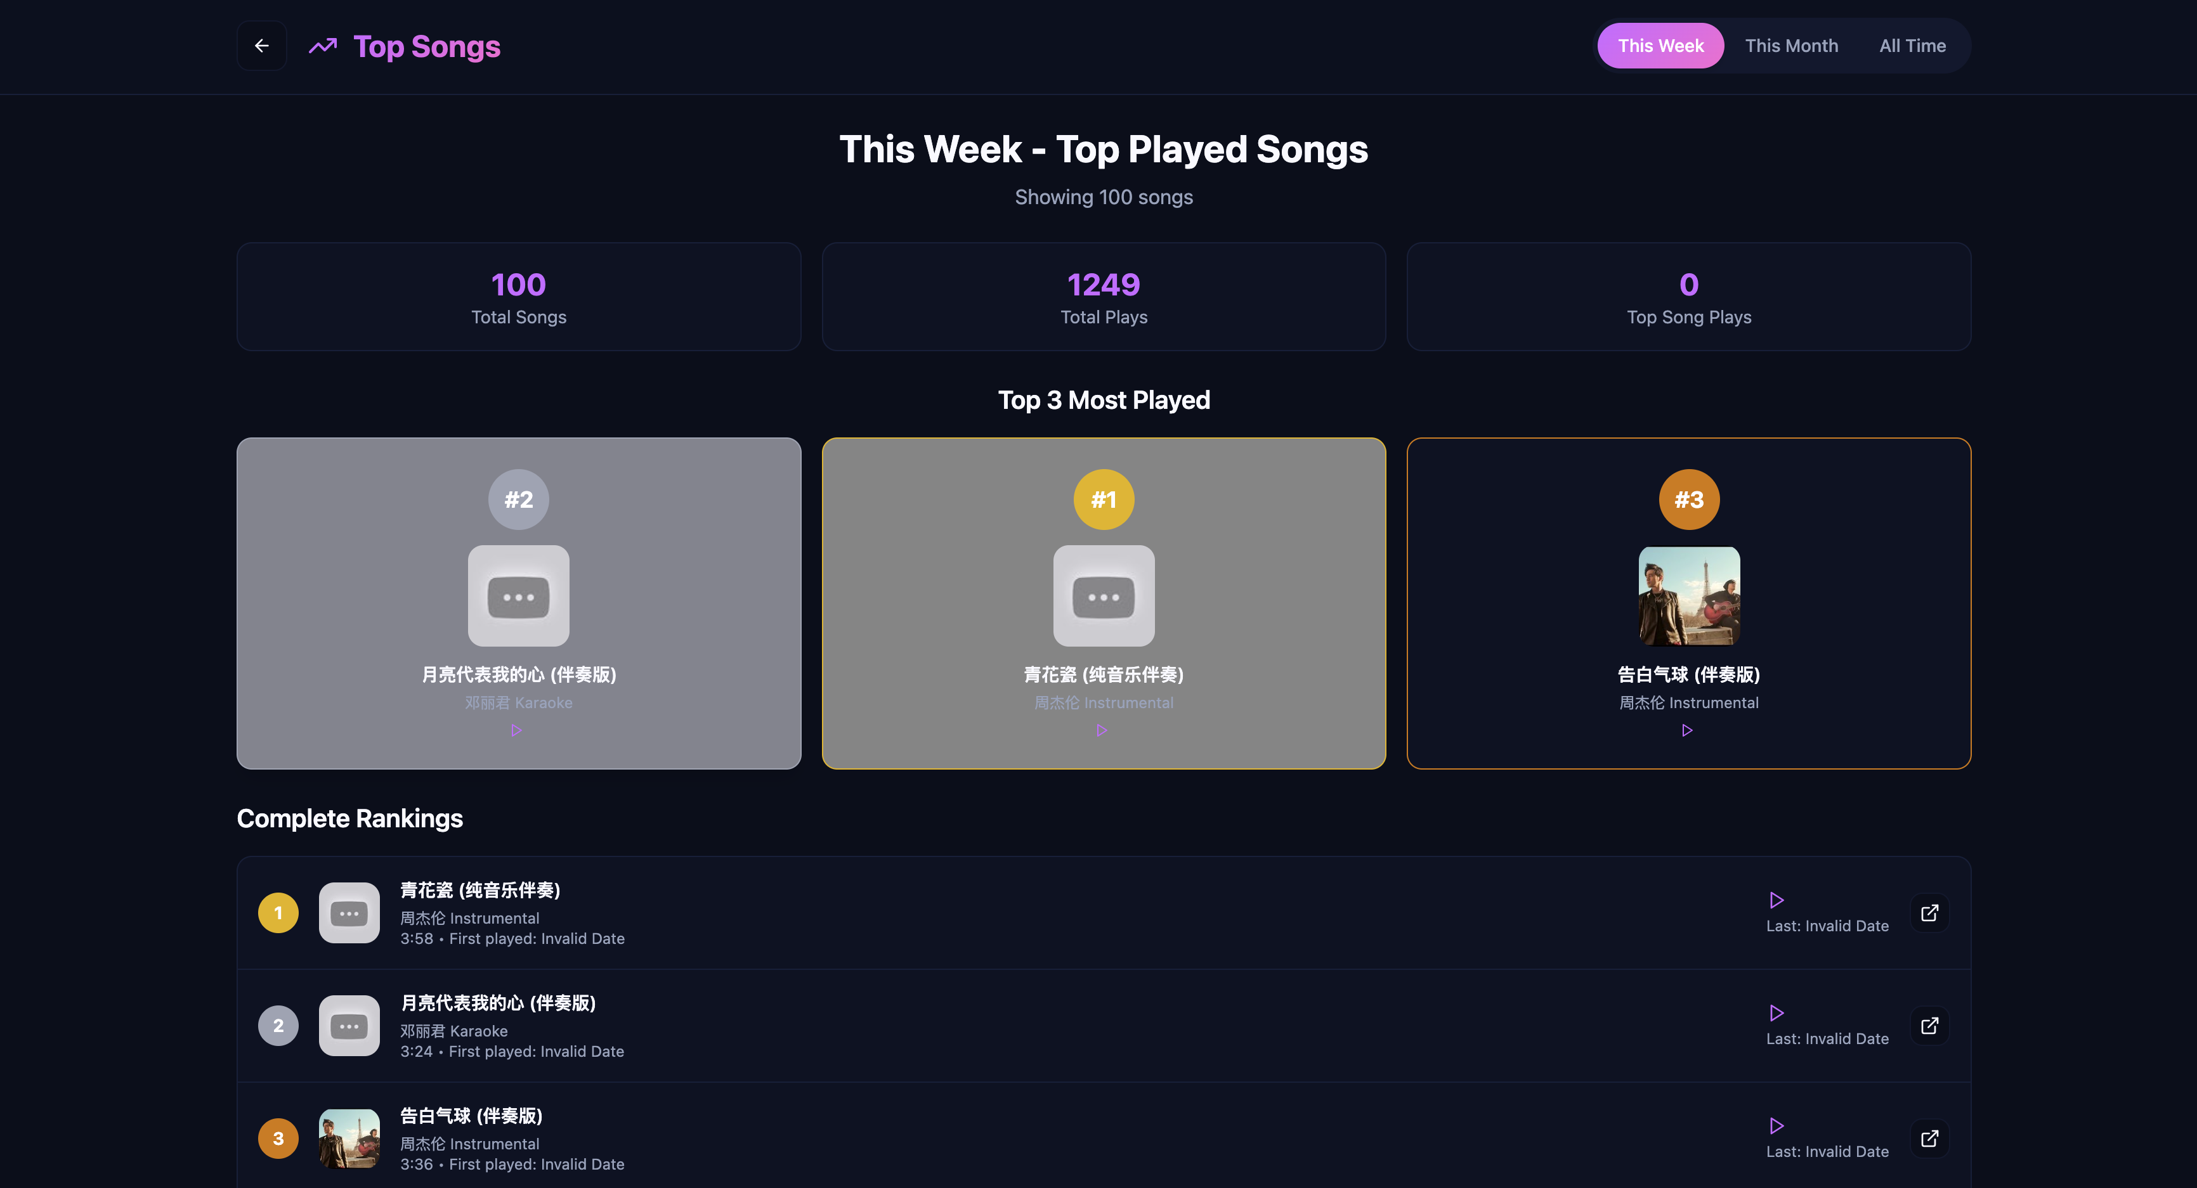Image resolution: width=2197 pixels, height=1188 pixels.
Task: Switch to the This Month tab
Action: [1792, 45]
